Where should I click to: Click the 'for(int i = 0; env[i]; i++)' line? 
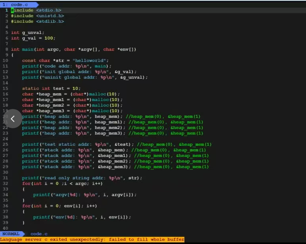click(60, 206)
